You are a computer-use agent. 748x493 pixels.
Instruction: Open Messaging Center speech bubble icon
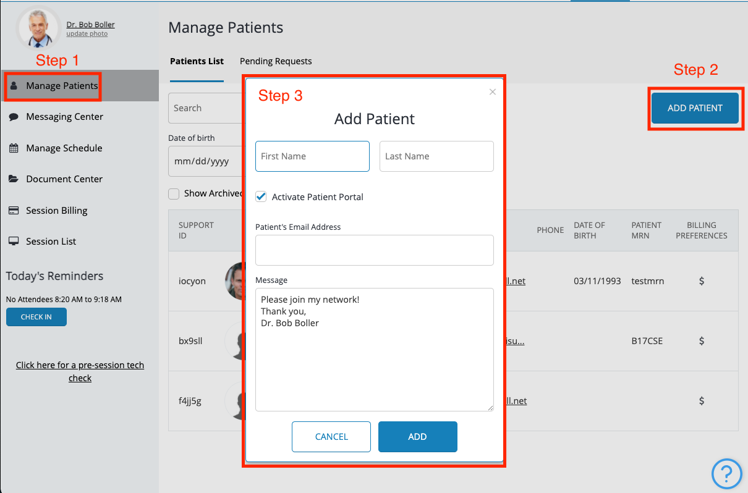click(14, 117)
